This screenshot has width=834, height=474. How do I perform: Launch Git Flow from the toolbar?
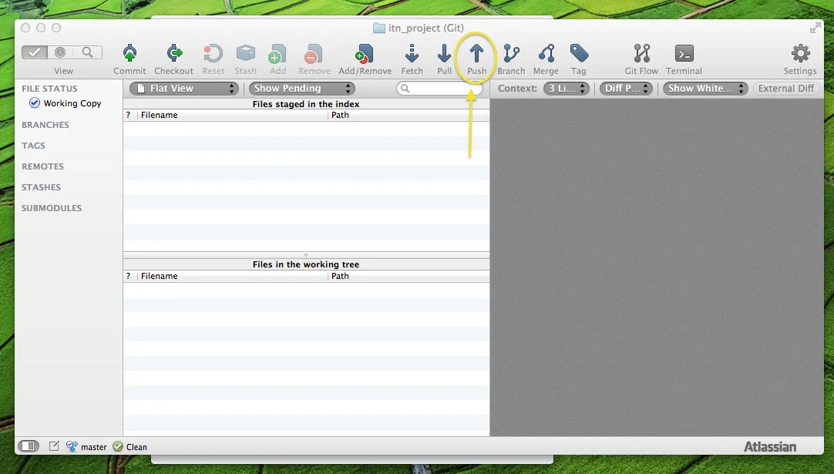click(x=641, y=54)
